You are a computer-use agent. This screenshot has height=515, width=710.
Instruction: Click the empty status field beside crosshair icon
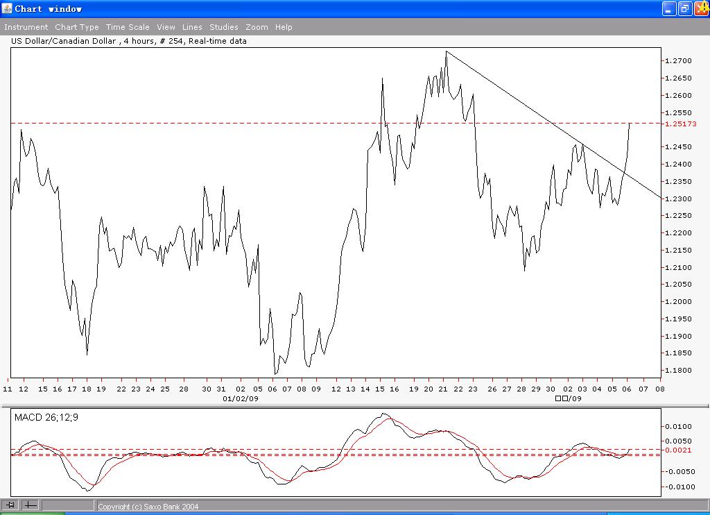point(68,505)
